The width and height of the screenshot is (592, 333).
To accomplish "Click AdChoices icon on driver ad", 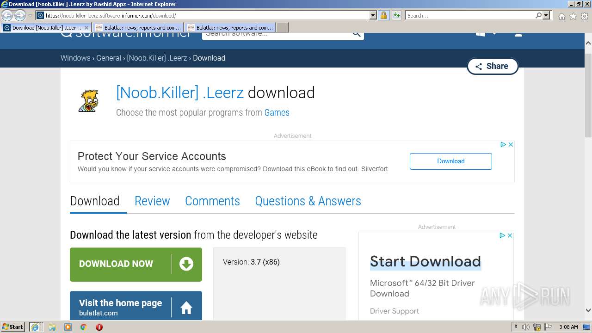I will 502,236.
